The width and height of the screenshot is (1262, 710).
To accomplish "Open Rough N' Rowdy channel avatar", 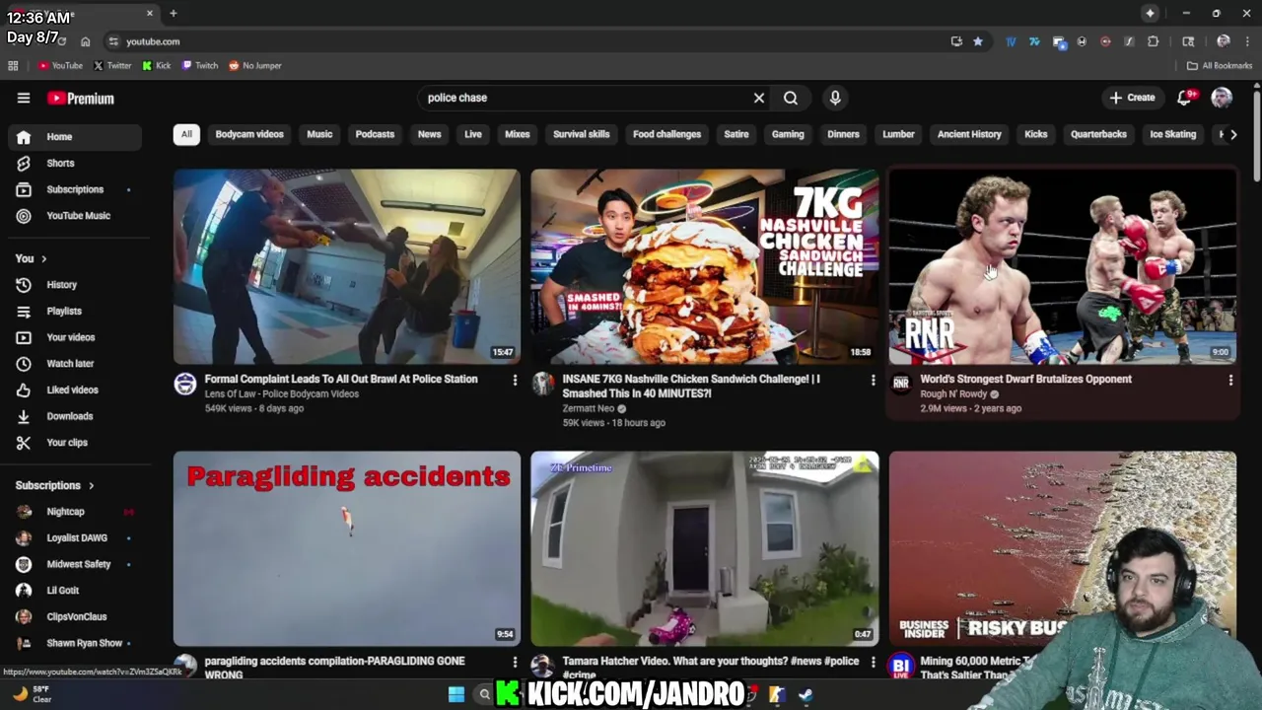I will [x=901, y=384].
